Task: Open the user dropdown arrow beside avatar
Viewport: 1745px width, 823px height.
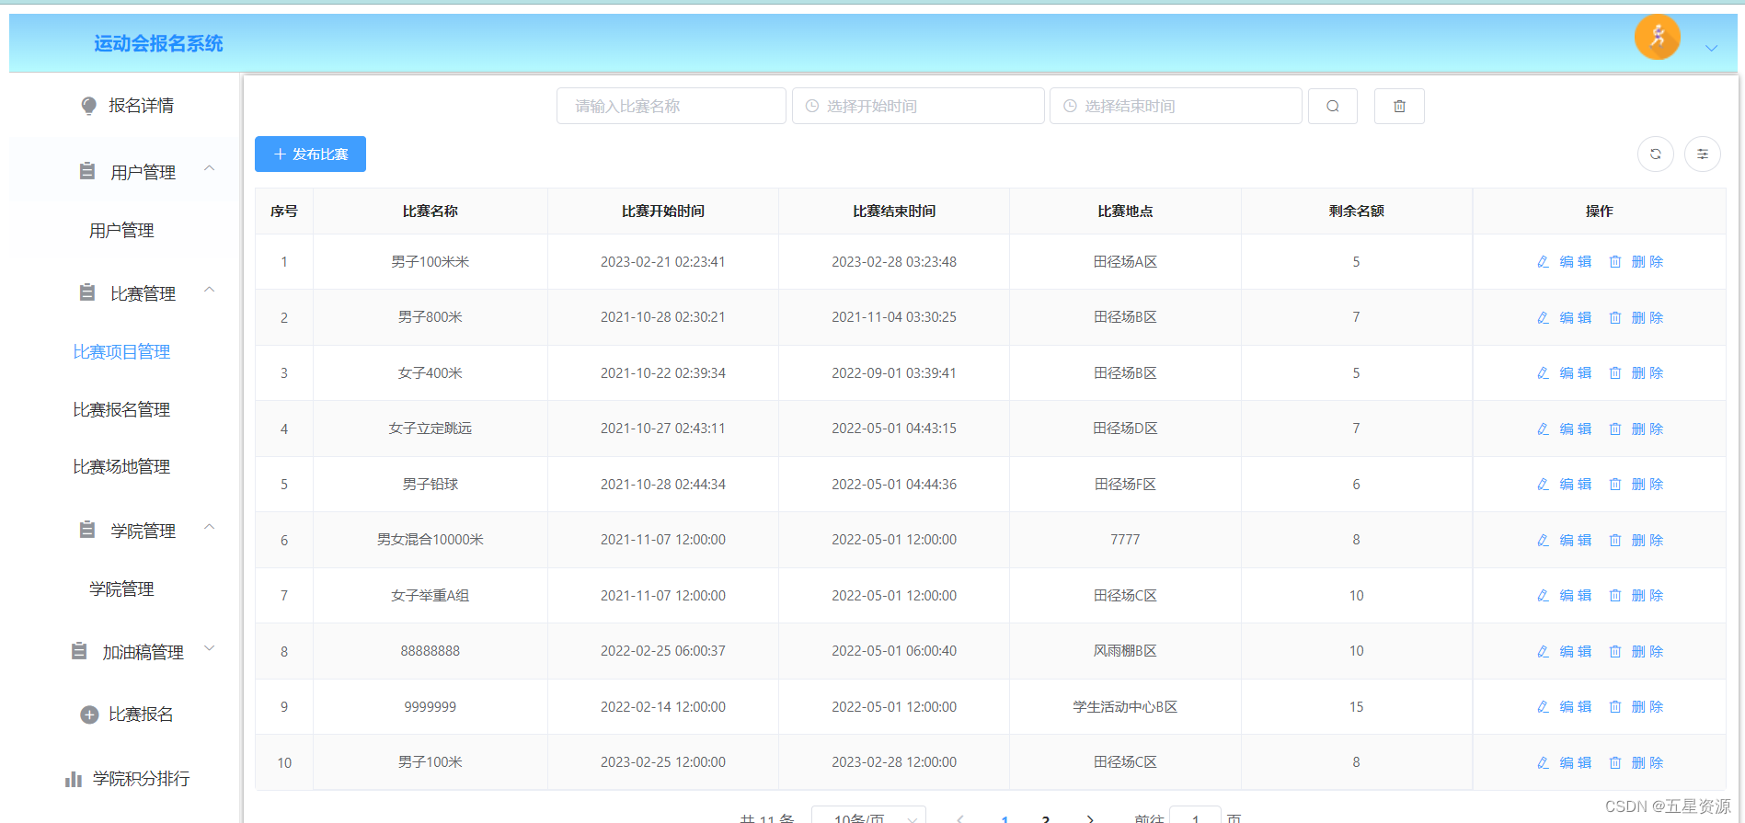Action: pyautogui.click(x=1711, y=48)
